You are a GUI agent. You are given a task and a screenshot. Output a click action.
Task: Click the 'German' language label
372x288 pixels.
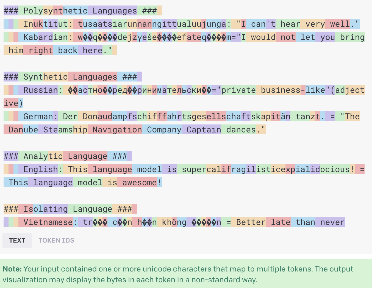point(38,116)
